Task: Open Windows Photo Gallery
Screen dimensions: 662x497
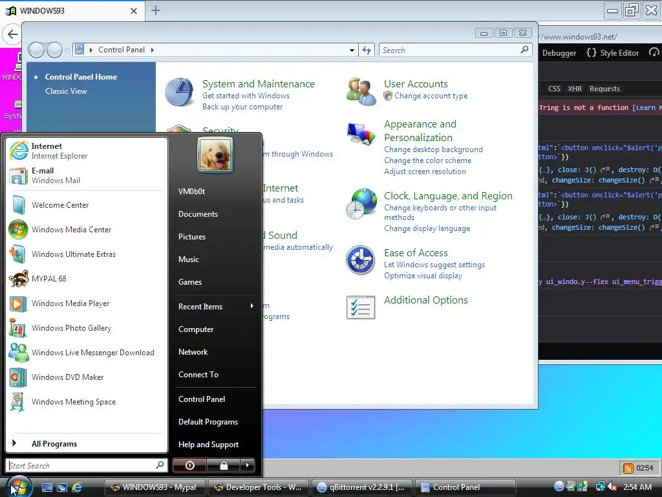Action: pos(87,328)
